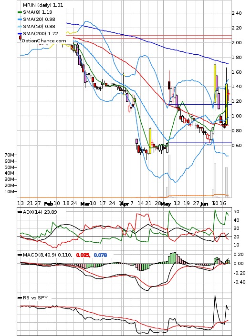The image size is (251, 336).
Task: Click the May month label on date axis
Action: [x=166, y=204]
